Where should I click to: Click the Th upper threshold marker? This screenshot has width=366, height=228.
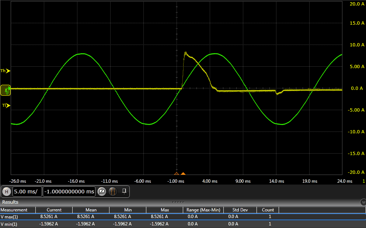click(x=6, y=71)
